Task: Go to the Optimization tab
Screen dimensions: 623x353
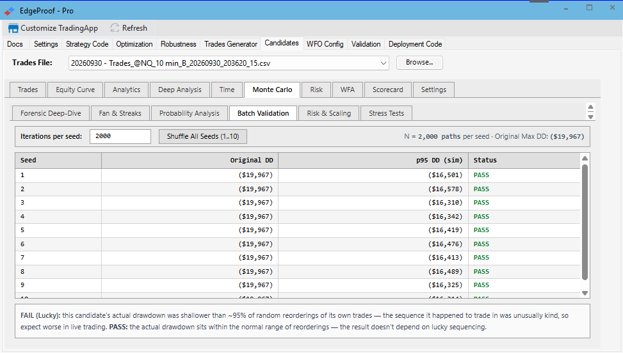Action: (x=134, y=44)
